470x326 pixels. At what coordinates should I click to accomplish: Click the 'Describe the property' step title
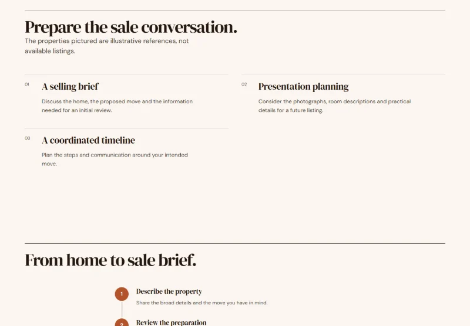[169, 291]
